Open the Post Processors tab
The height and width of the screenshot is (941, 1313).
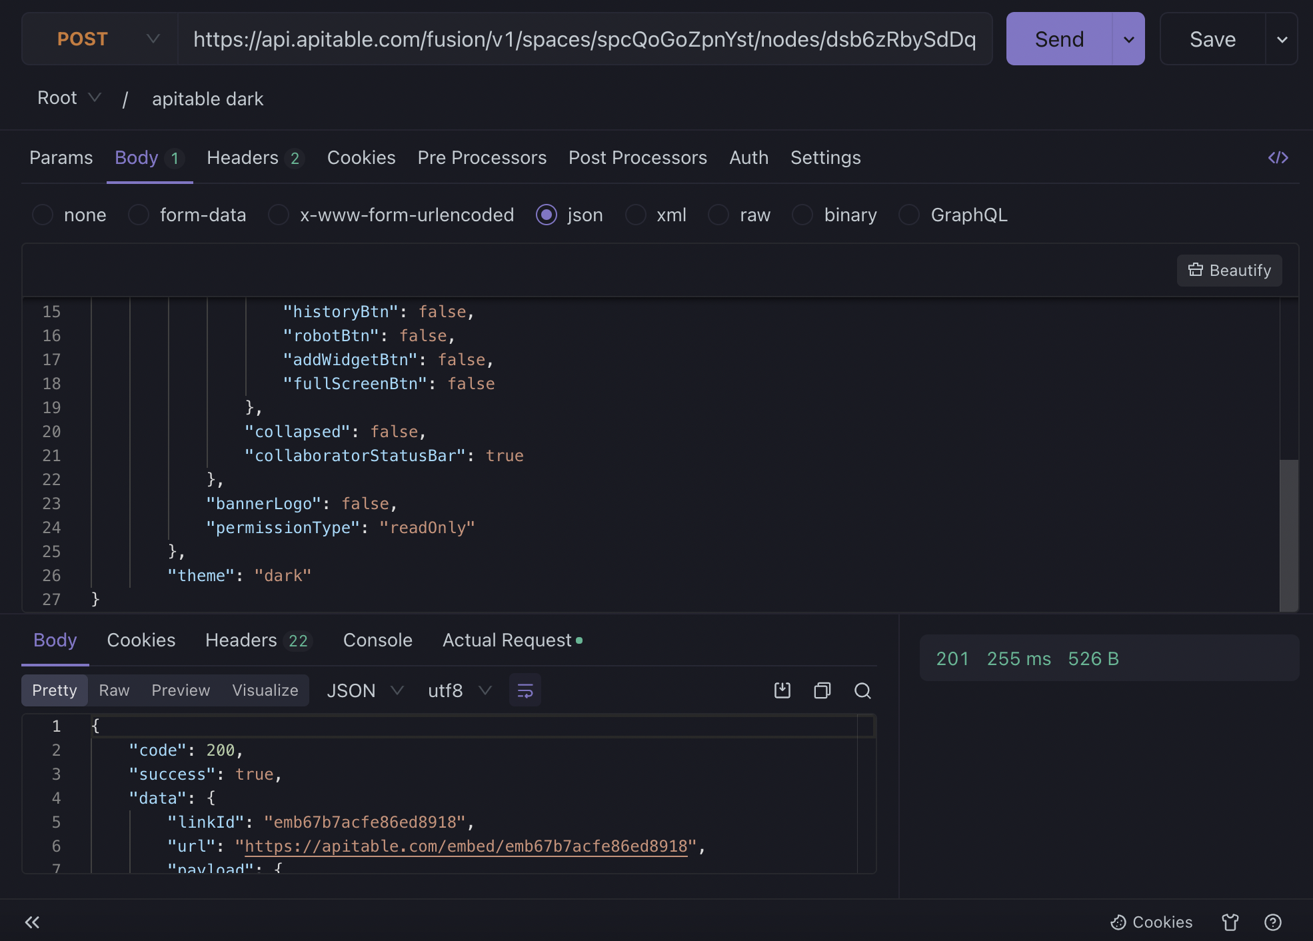pos(638,158)
